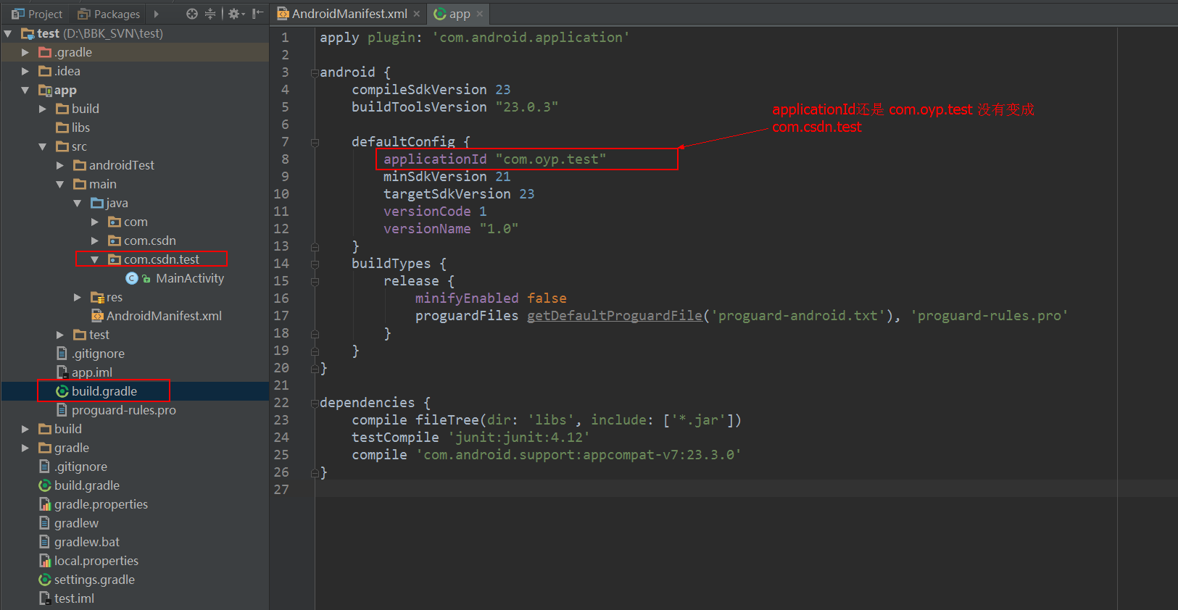Viewport: 1178px width, 610px height.
Task: Fold the buildTypes block gutter marker
Action: pyautogui.click(x=315, y=264)
